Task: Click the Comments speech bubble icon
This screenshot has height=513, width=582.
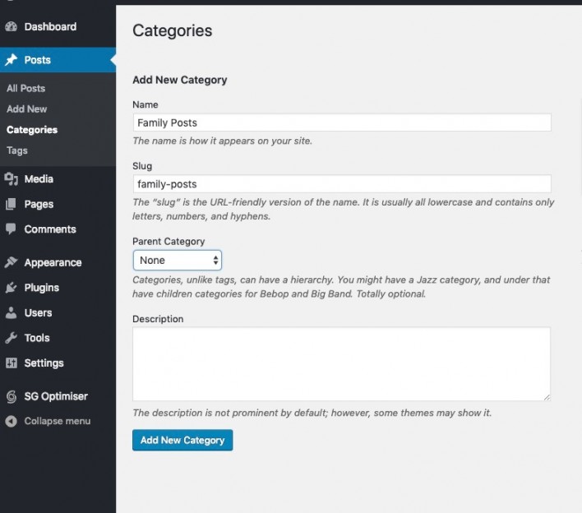Action: click(12, 229)
